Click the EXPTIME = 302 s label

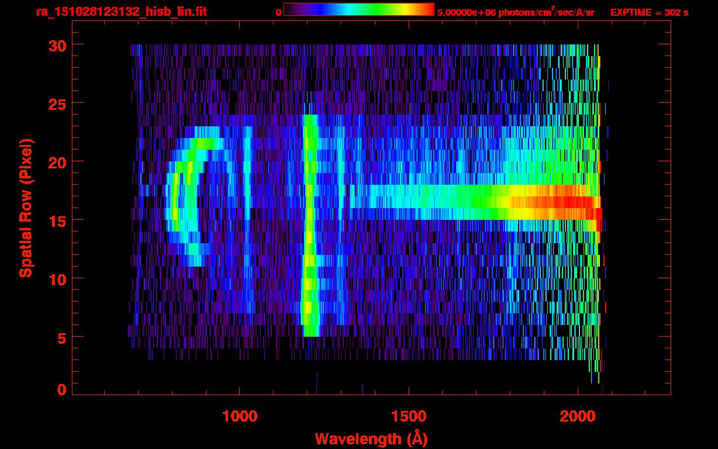coord(649,12)
